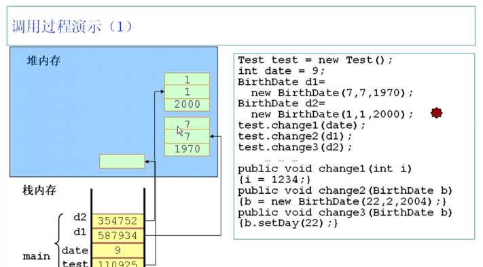Click the test variable label by the stack
This screenshot has width=483, height=267.
point(75,264)
